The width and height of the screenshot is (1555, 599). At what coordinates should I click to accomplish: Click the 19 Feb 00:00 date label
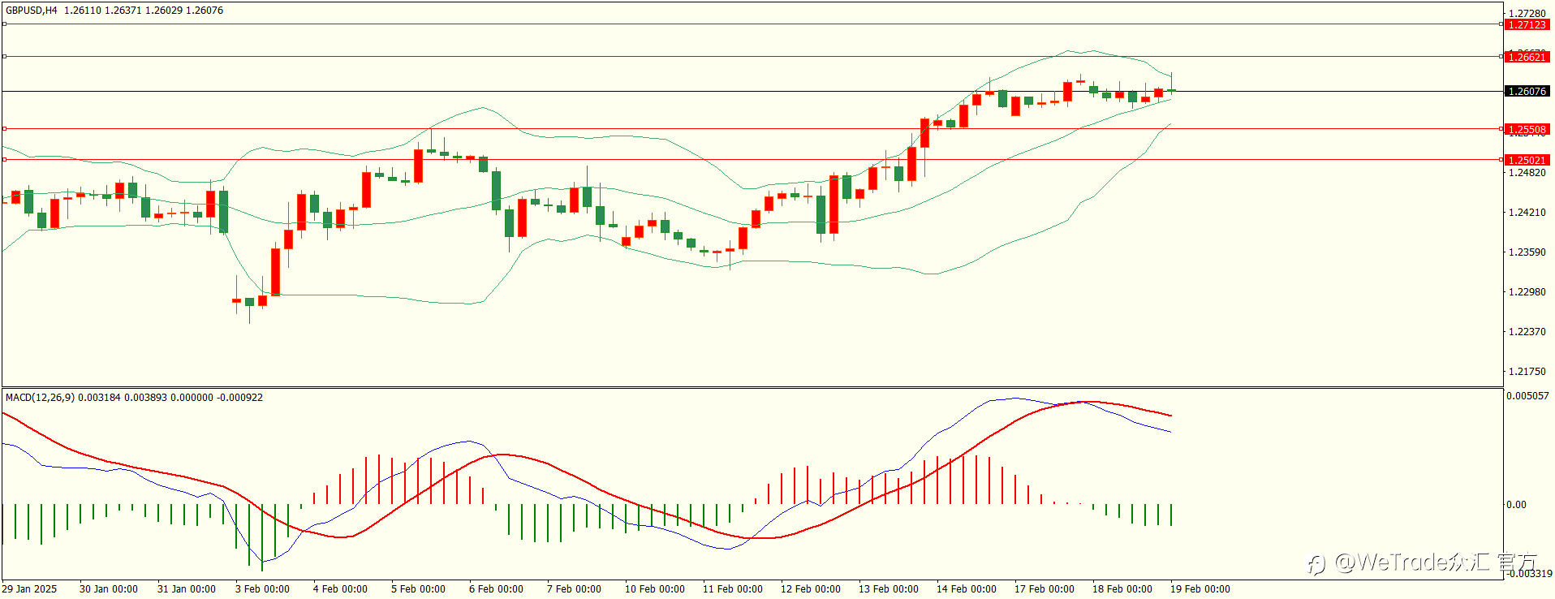(x=1200, y=589)
